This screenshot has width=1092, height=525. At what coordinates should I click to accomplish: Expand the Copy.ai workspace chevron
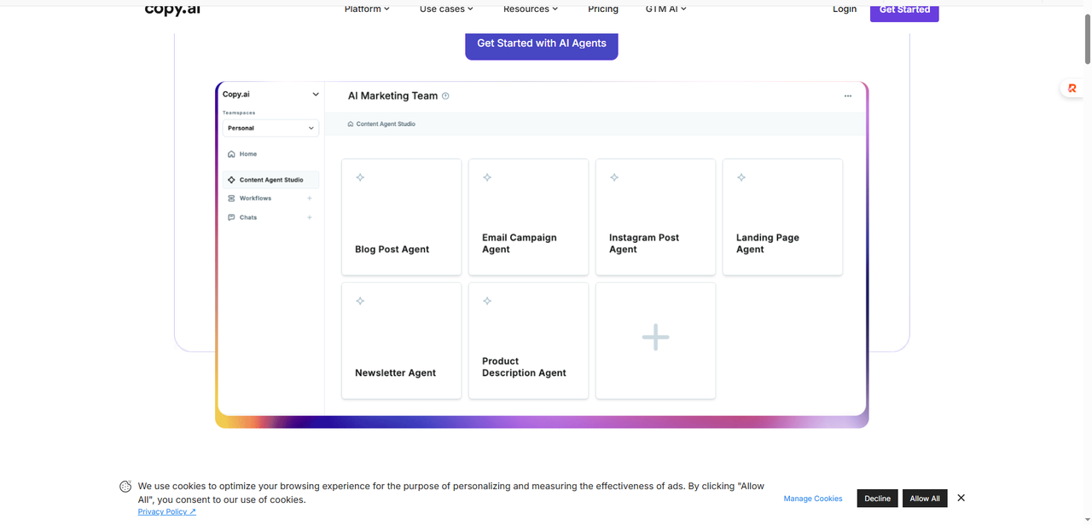click(316, 95)
